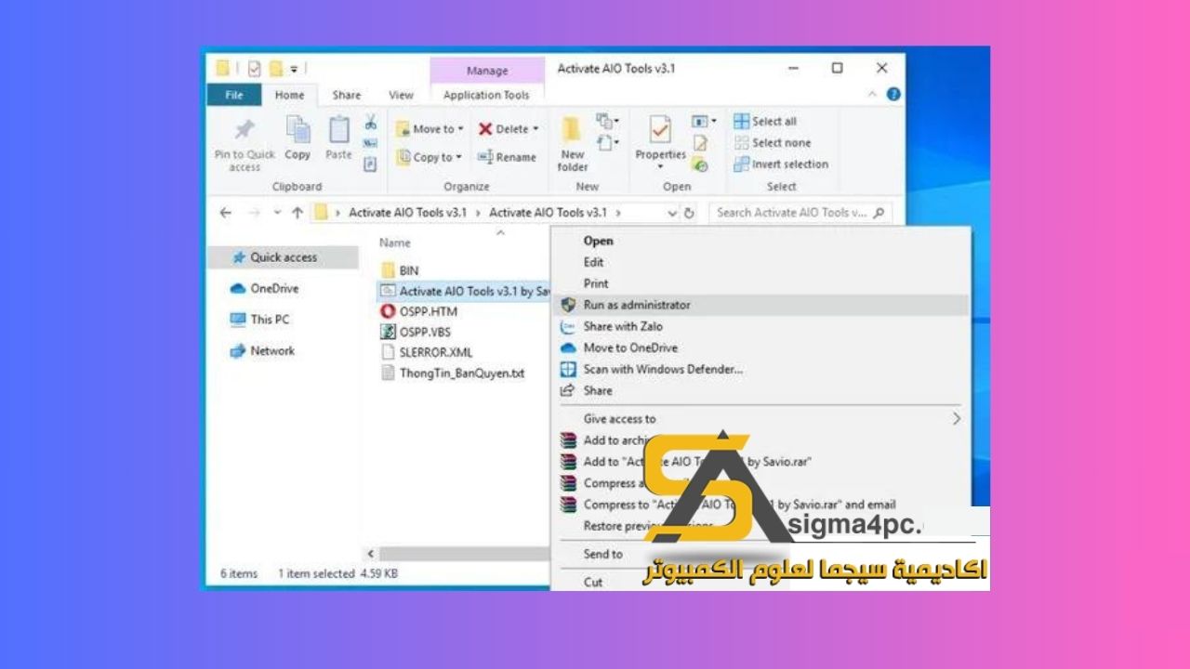Click the Name column header

point(395,243)
